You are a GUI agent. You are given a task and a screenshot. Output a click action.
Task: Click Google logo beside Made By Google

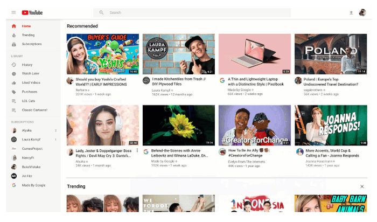pos(14,185)
